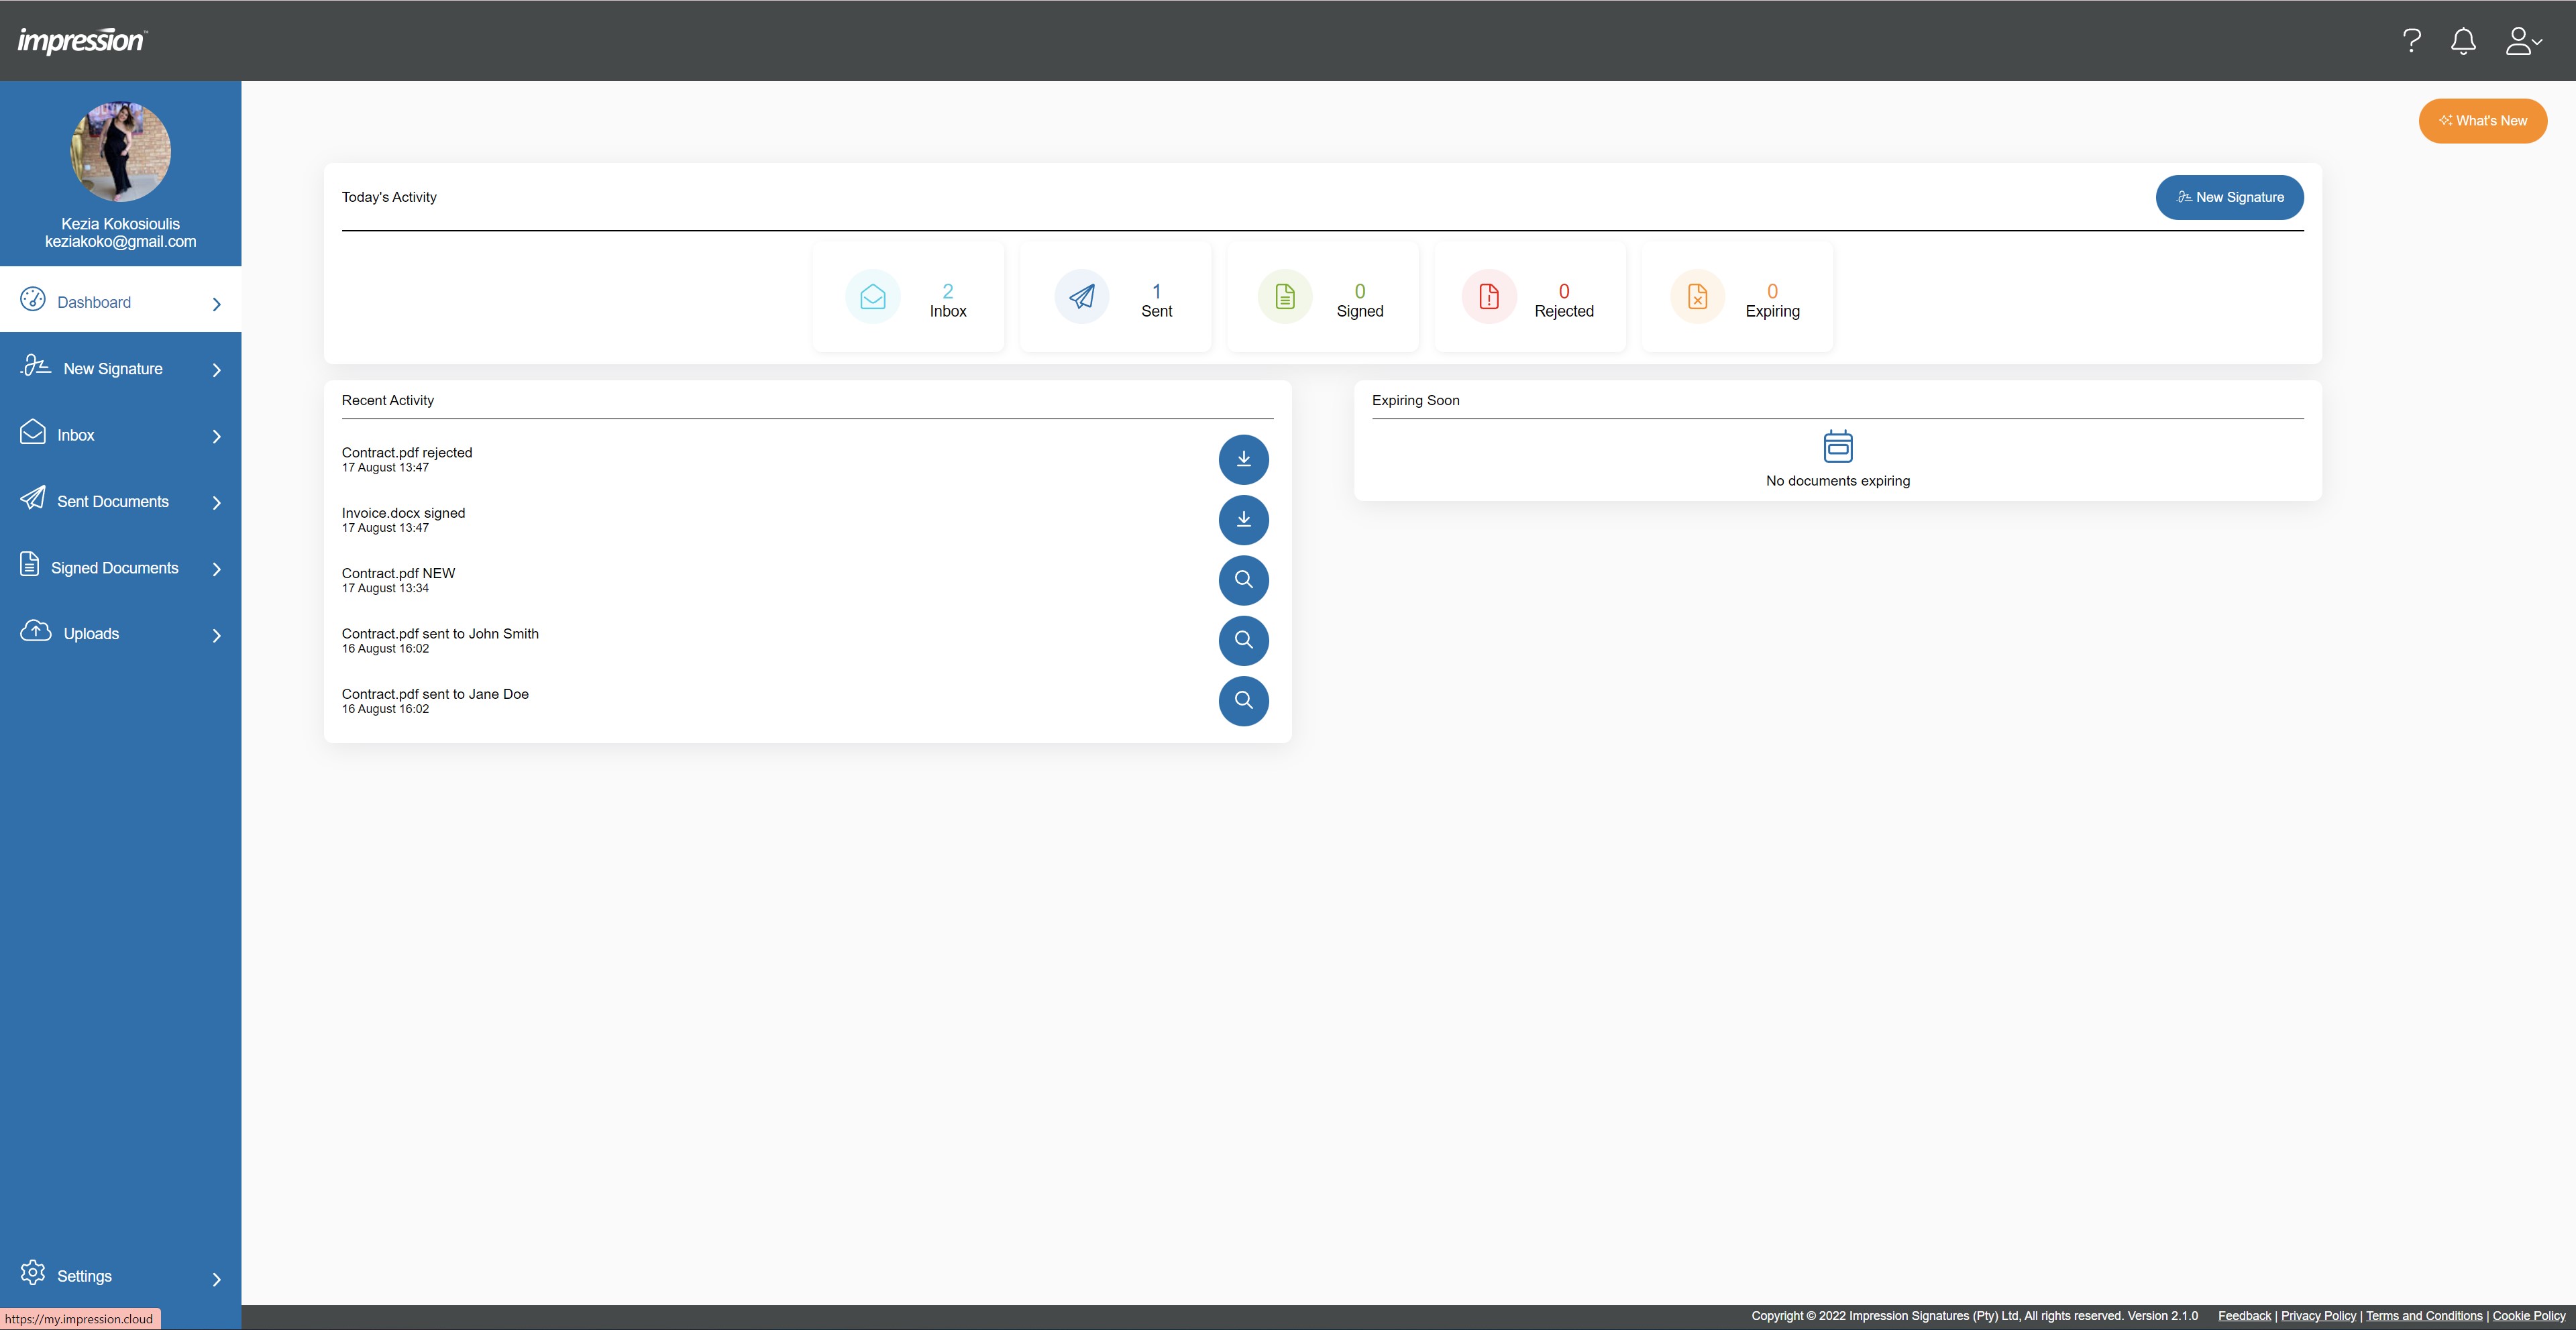Click the blue New Signature button
The width and height of the screenshot is (2576, 1330).
coord(2229,197)
